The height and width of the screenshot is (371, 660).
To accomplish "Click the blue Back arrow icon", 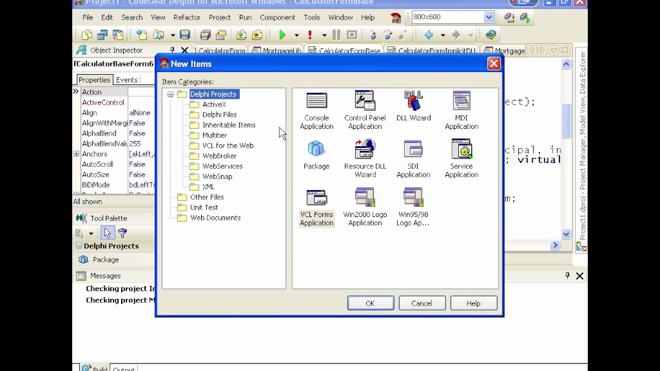I will [x=428, y=35].
